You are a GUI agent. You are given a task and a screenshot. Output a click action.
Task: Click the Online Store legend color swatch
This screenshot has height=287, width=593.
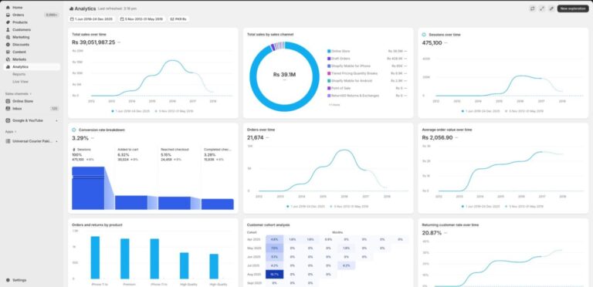[x=329, y=51]
